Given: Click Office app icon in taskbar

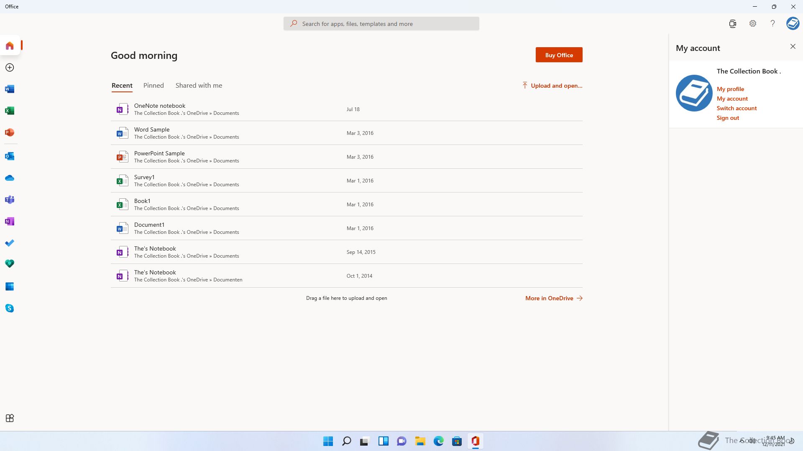Looking at the screenshot, I should (475, 441).
